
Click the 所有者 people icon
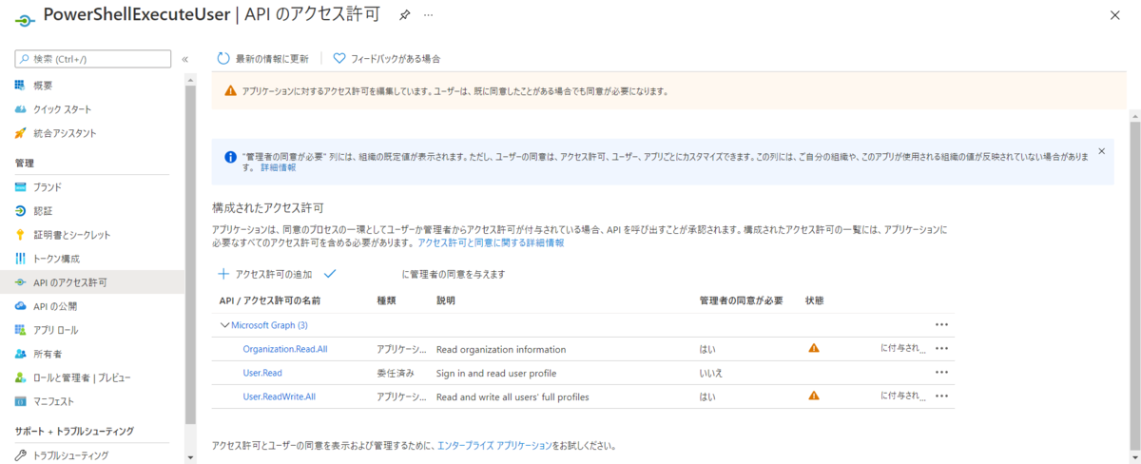click(21, 354)
